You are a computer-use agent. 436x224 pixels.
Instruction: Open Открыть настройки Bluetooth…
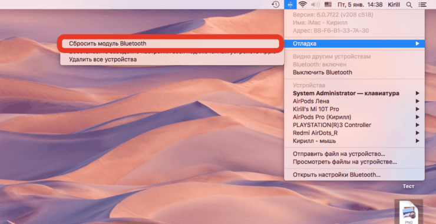coord(354,175)
